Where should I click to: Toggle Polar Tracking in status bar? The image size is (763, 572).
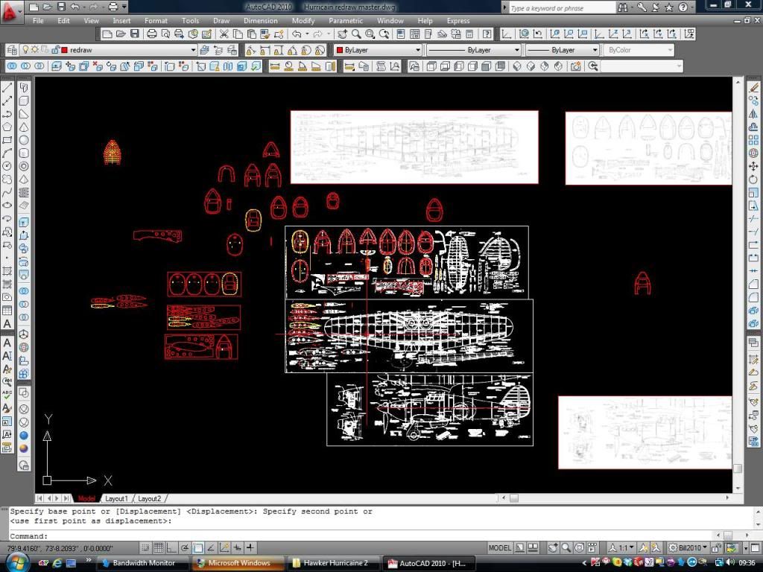(185, 548)
